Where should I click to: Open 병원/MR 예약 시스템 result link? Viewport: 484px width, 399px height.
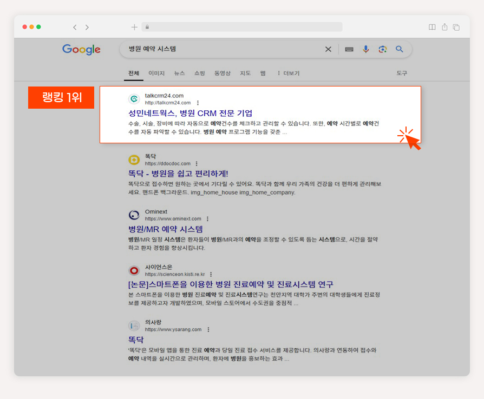coord(166,229)
